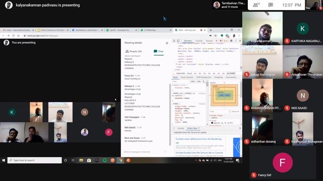
Task: Toggle the :hov element state button
Action: click(192, 81)
